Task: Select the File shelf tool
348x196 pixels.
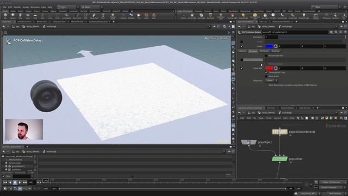Action: (x=139, y=16)
